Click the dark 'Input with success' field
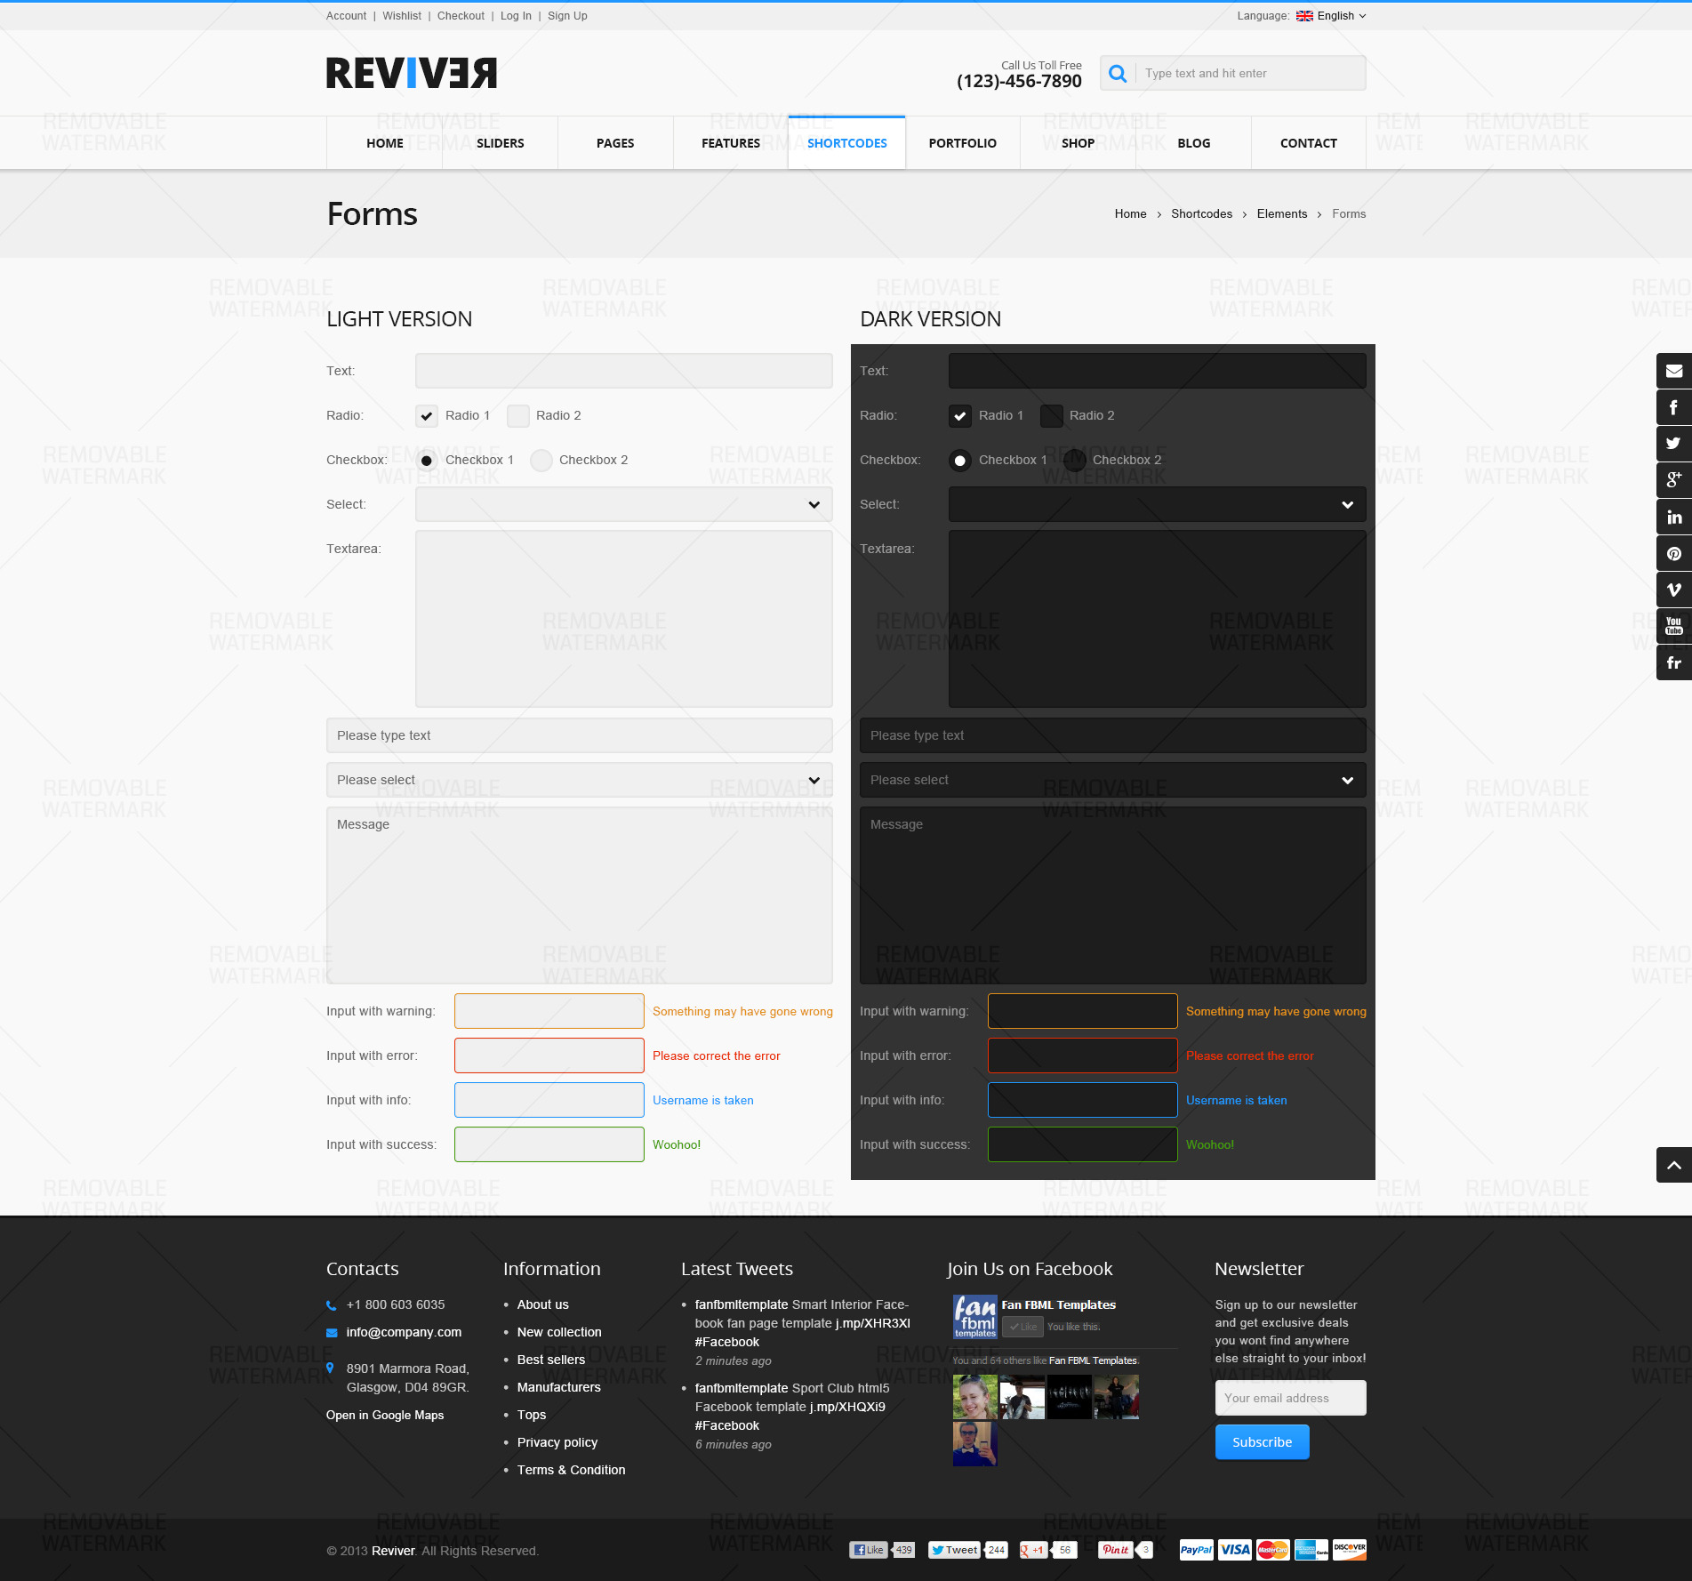This screenshot has height=1581, width=1692. tap(1083, 1144)
